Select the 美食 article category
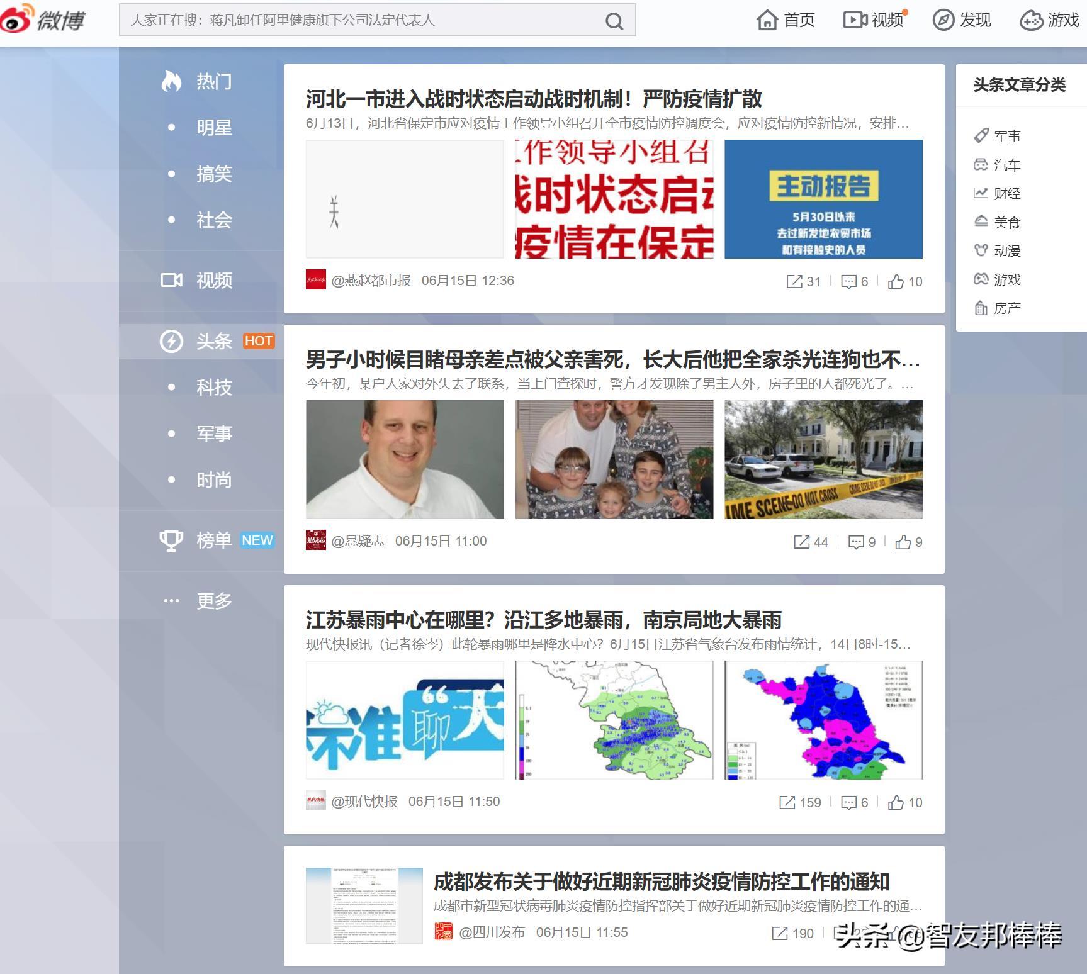1087x974 pixels. pyautogui.click(x=1006, y=222)
